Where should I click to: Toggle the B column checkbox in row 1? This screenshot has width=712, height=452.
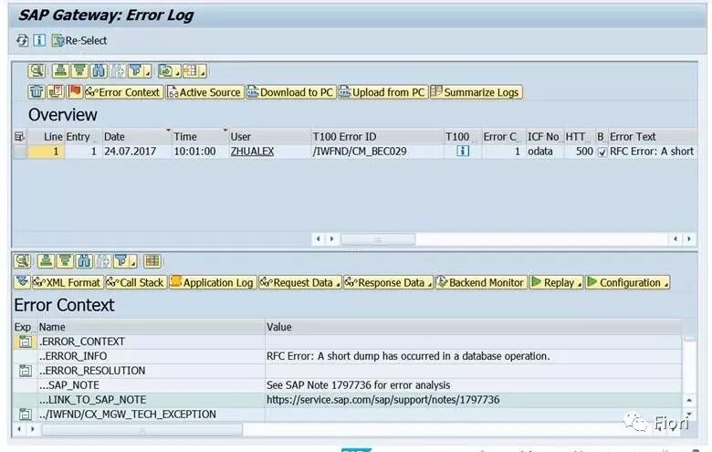(602, 152)
